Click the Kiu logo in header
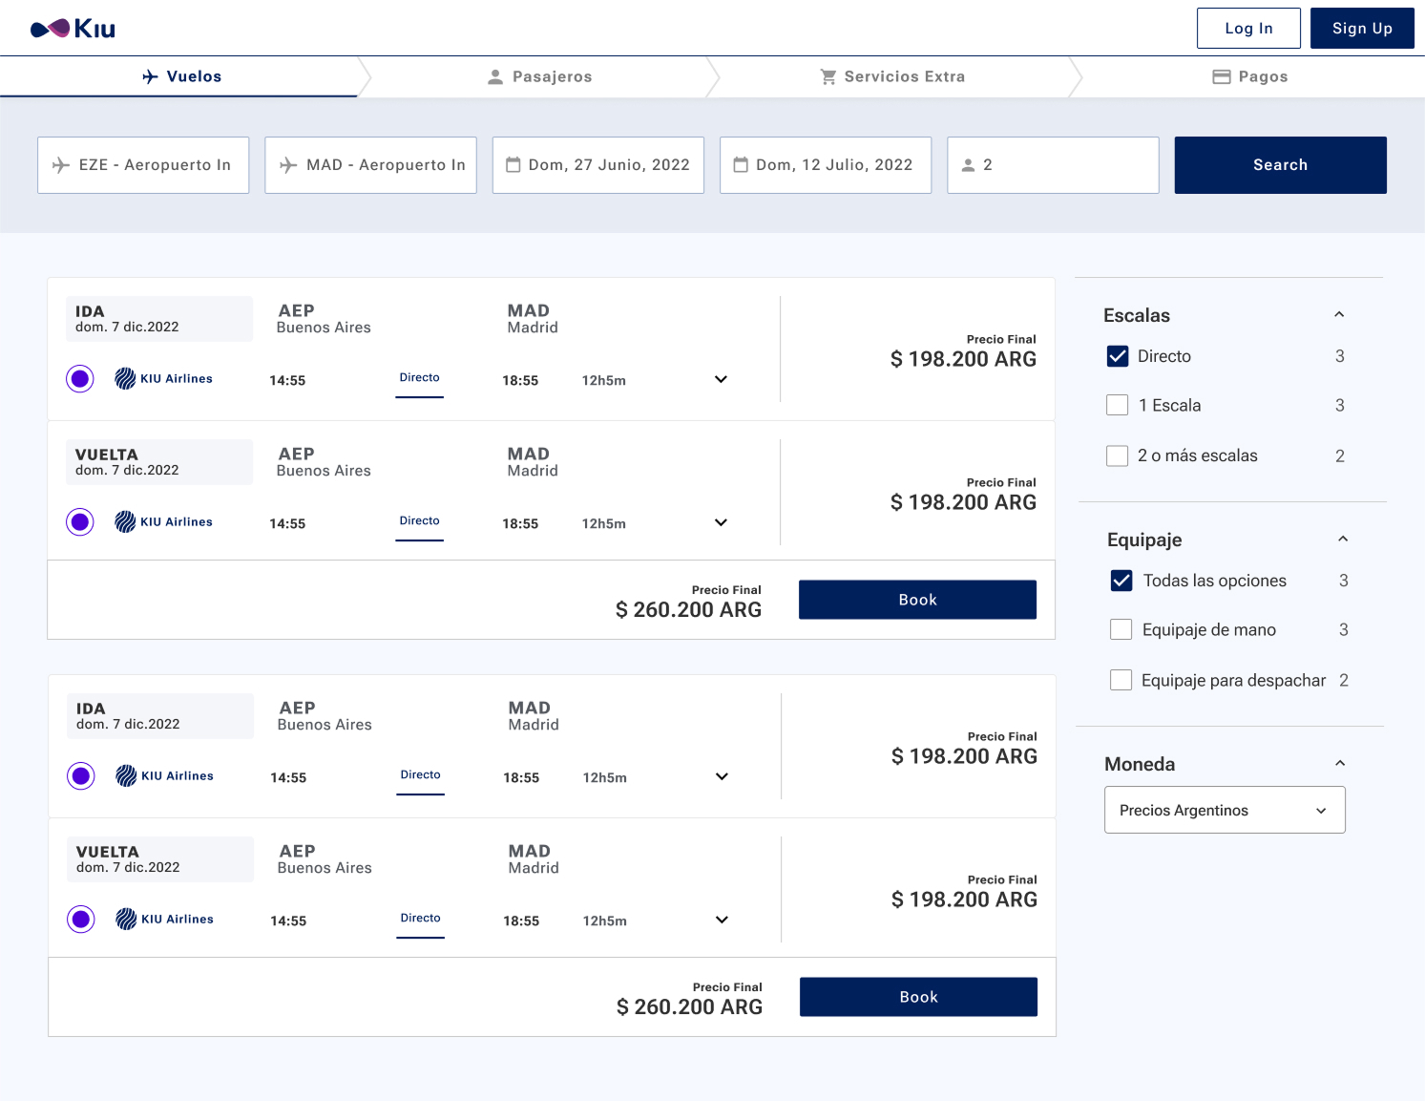The width and height of the screenshot is (1425, 1101). 73,29
